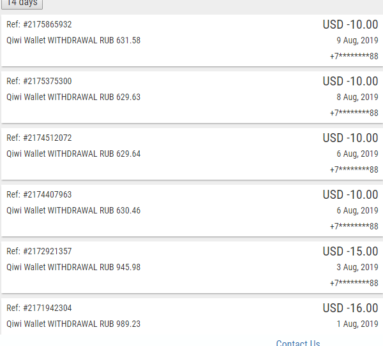Click Qiwi Wallet WITHDRAWAL RUB 630.46 text
Screen dimensions: 383x346
coord(73,211)
